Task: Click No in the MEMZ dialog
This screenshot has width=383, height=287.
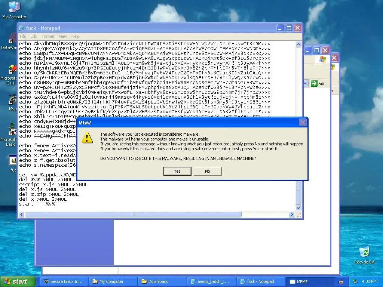Action: [207, 171]
